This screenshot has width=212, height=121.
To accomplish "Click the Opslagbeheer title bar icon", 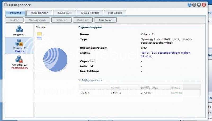I will (x=6, y=5).
